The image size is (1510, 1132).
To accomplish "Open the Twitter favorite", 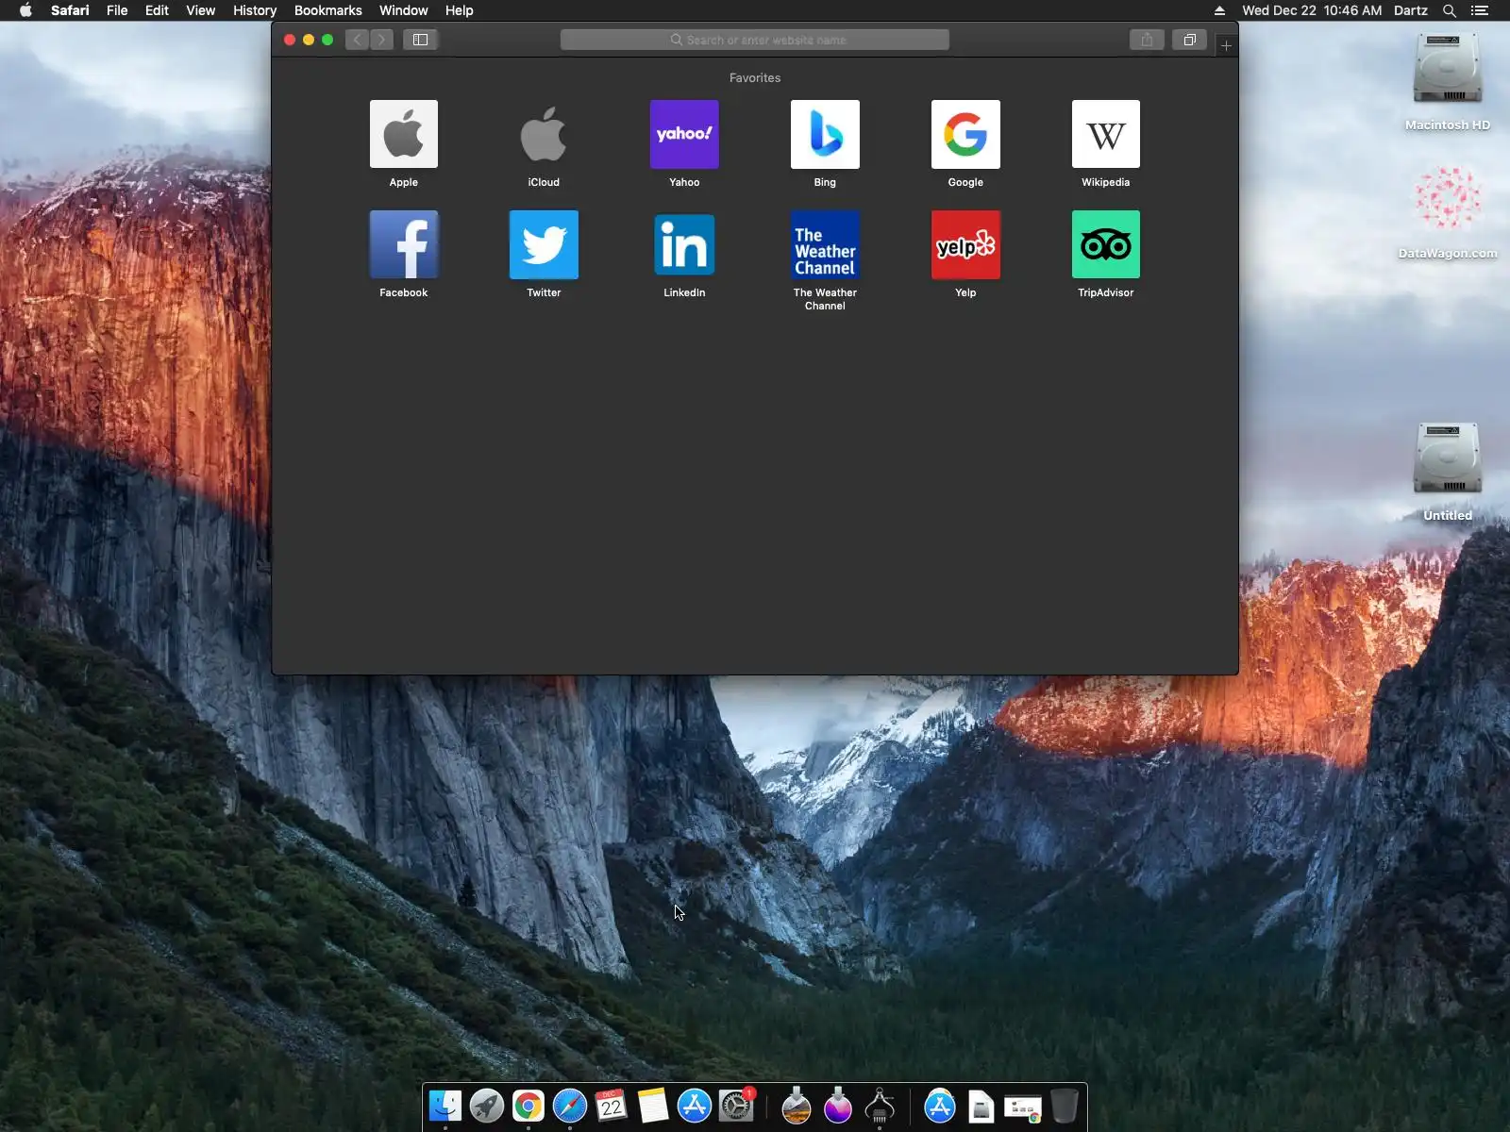I will [544, 244].
